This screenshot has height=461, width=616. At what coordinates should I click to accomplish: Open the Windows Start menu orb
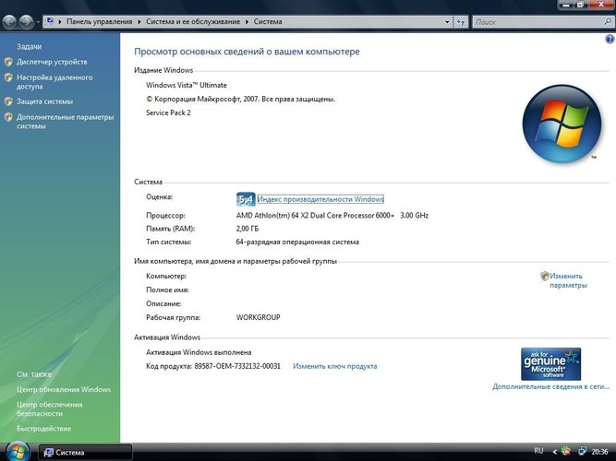click(x=15, y=452)
